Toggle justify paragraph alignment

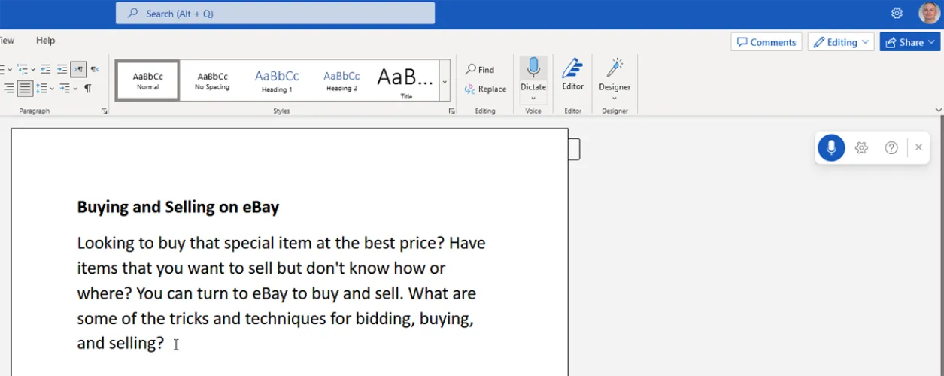(25, 89)
